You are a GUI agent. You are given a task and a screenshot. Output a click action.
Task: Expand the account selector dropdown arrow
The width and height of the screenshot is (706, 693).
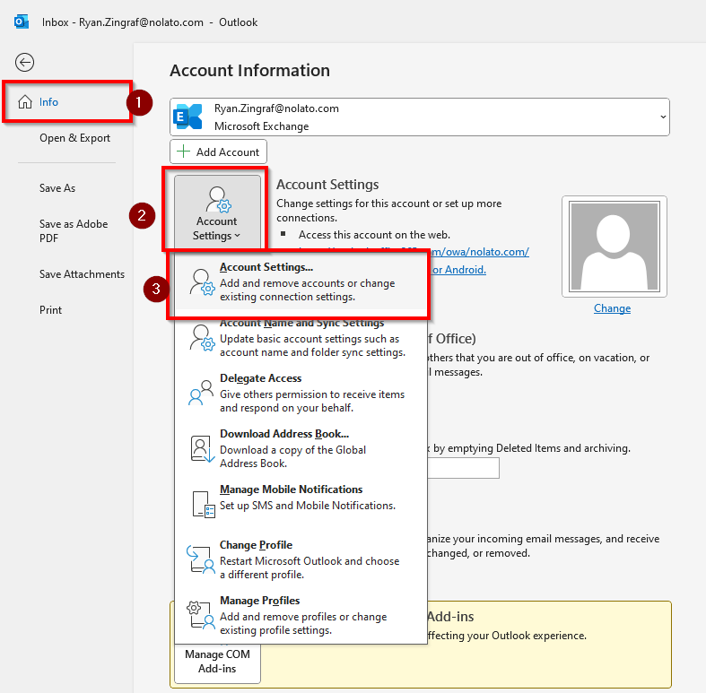663,117
